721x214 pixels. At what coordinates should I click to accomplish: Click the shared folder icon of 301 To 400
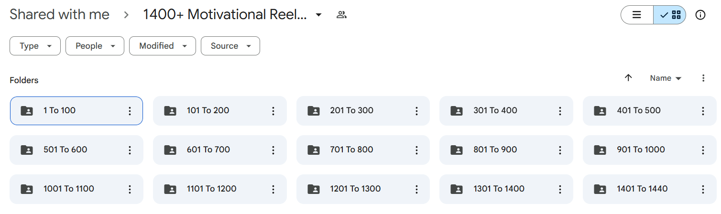[x=457, y=111]
